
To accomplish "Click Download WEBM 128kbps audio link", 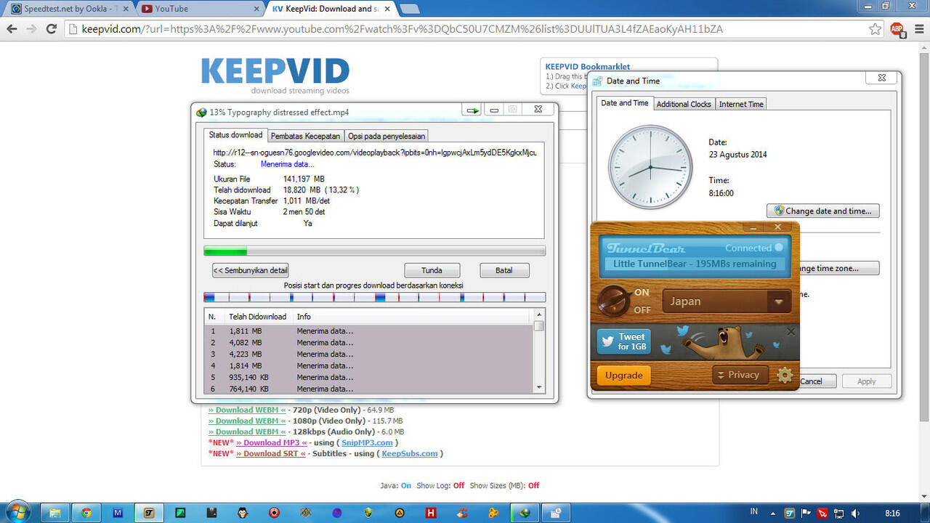I will tap(247, 431).
